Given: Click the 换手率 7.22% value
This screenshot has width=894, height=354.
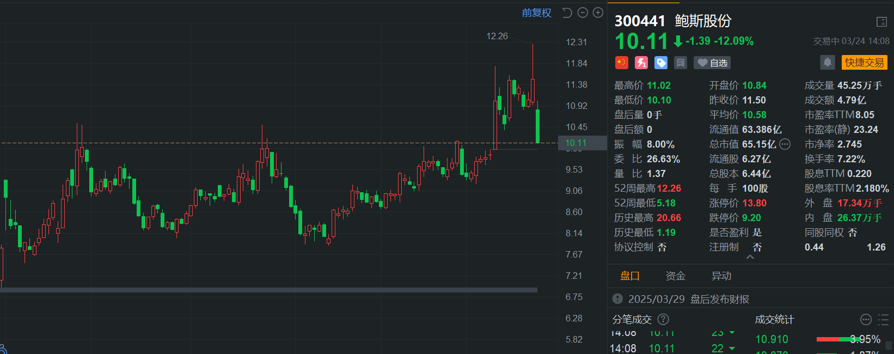Looking at the screenshot, I should pyautogui.click(x=852, y=159).
